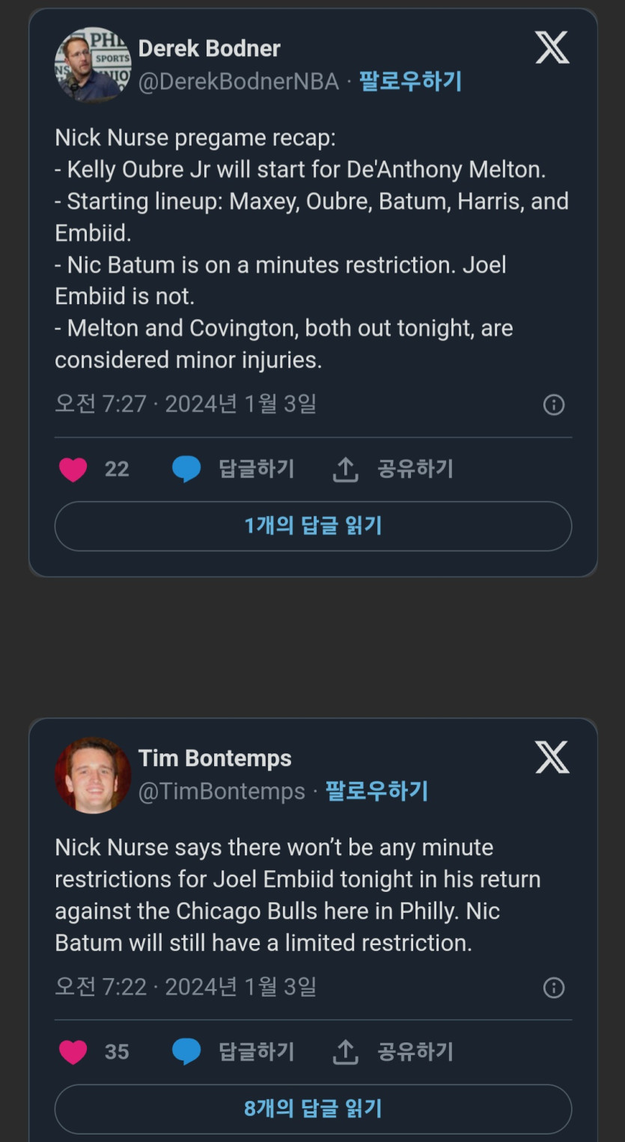Click the X logo on Tim Bontemps' tweet
The width and height of the screenshot is (625, 1142).
coord(552,758)
